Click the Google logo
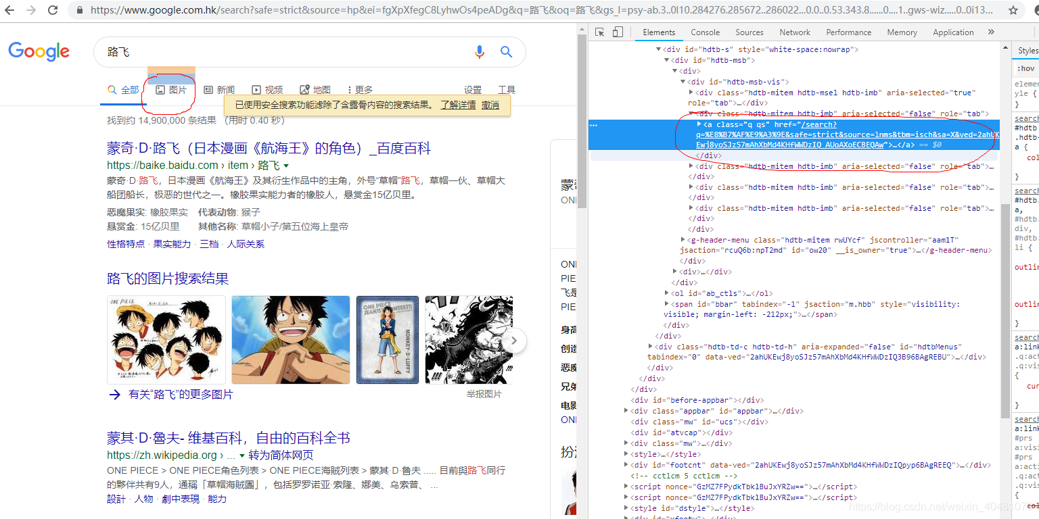The width and height of the screenshot is (1039, 519). coord(39,51)
